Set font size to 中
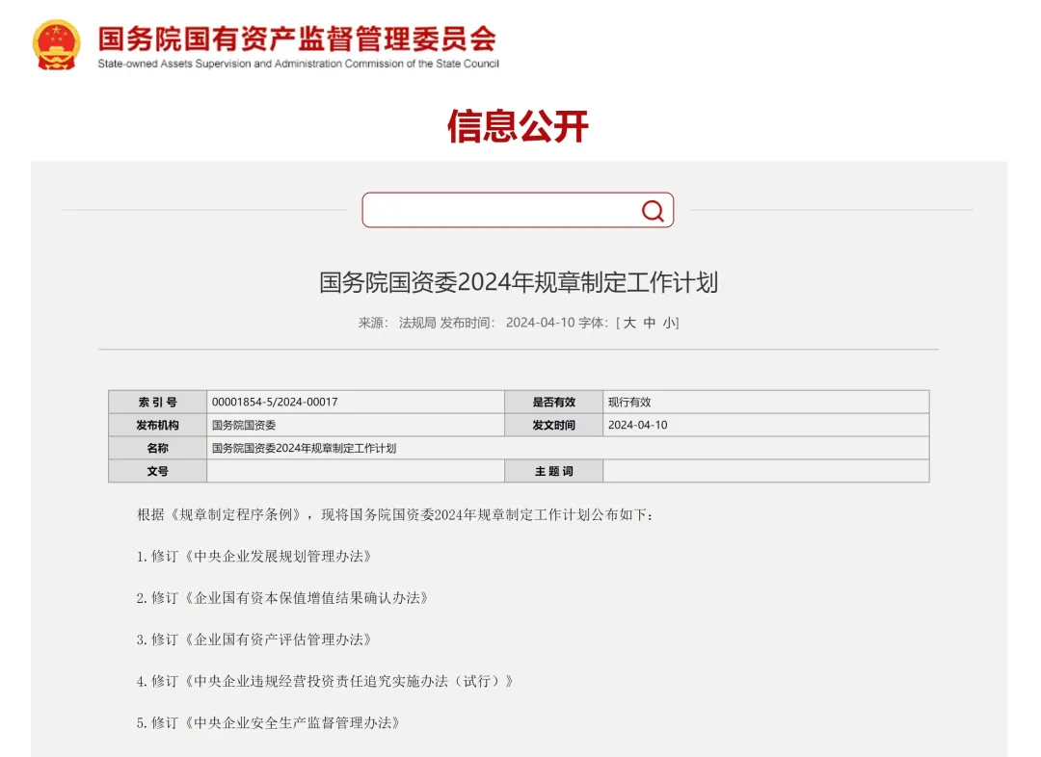Viewport: 1041px width, 757px height. (x=650, y=323)
